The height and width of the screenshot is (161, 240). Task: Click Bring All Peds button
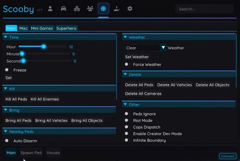tap(18, 121)
